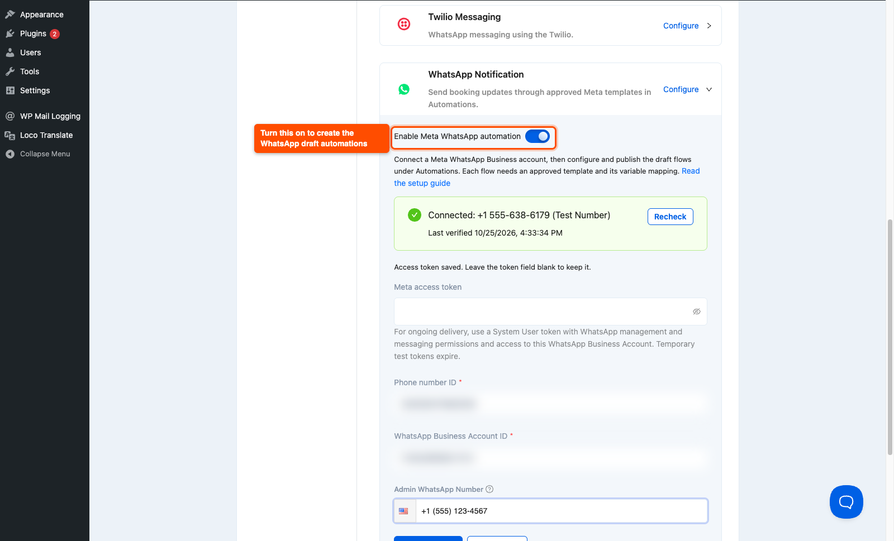The width and height of the screenshot is (894, 541).
Task: Click the page vertical scrollbar
Action: coord(890,337)
